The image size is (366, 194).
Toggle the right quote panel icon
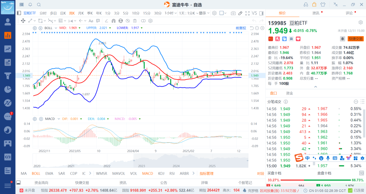[261, 13]
